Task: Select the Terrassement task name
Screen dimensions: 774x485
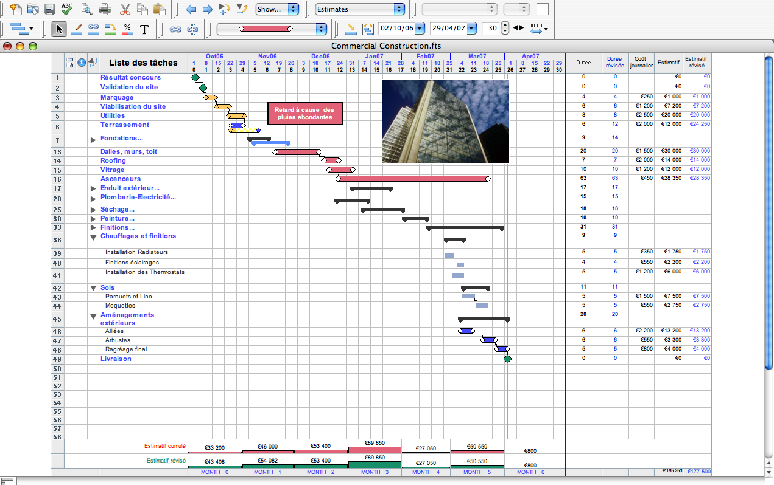Action: click(125, 125)
